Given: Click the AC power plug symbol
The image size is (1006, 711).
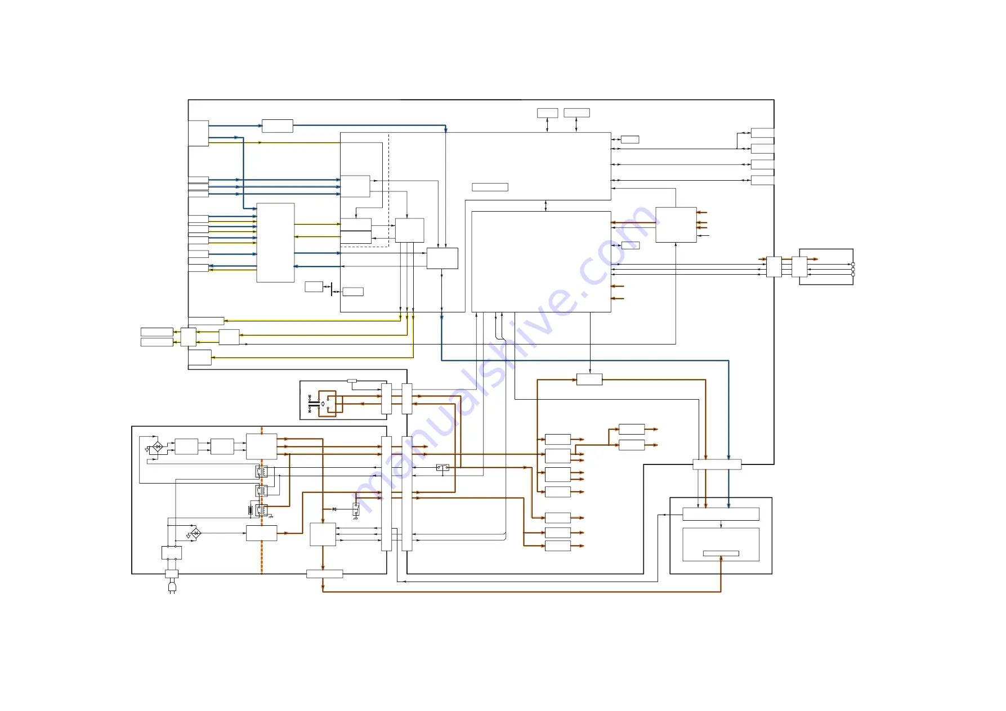Looking at the screenshot, I should pos(172,588).
